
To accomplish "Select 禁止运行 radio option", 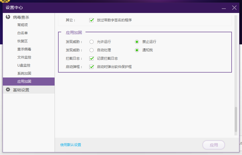I will (137, 42).
